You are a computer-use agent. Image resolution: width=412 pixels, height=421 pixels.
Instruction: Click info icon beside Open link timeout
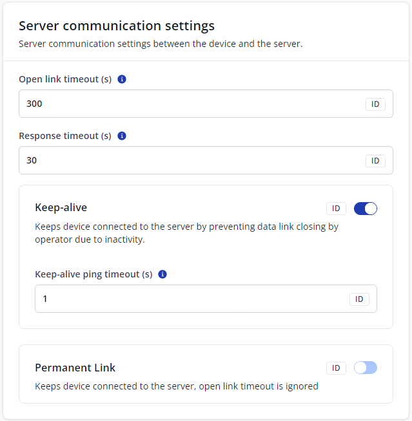point(122,79)
